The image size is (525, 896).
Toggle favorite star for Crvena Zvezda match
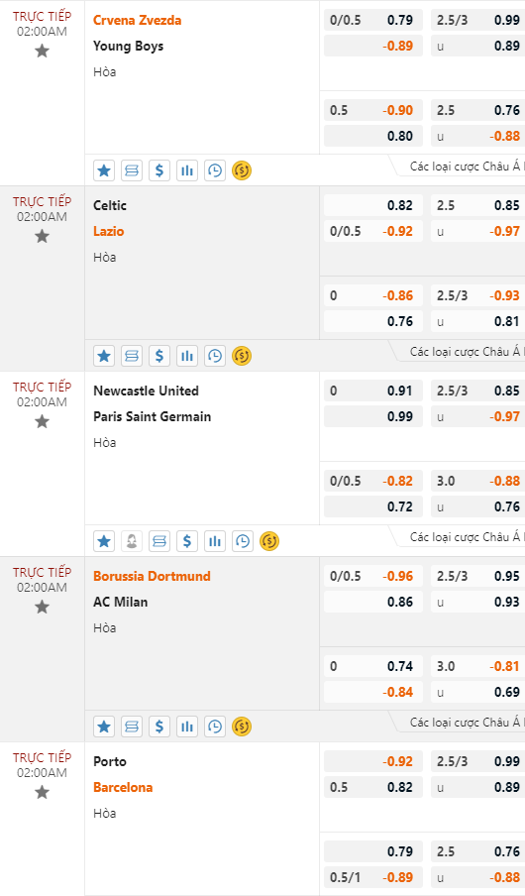pyautogui.click(x=42, y=51)
